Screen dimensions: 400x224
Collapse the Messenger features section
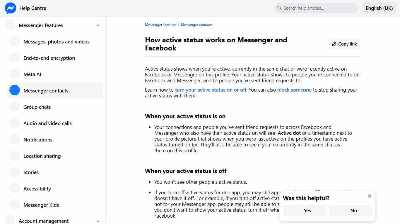[98, 25]
